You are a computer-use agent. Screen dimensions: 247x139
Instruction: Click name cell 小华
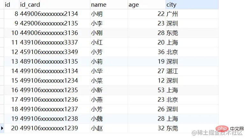pyautogui.click(x=109, y=71)
